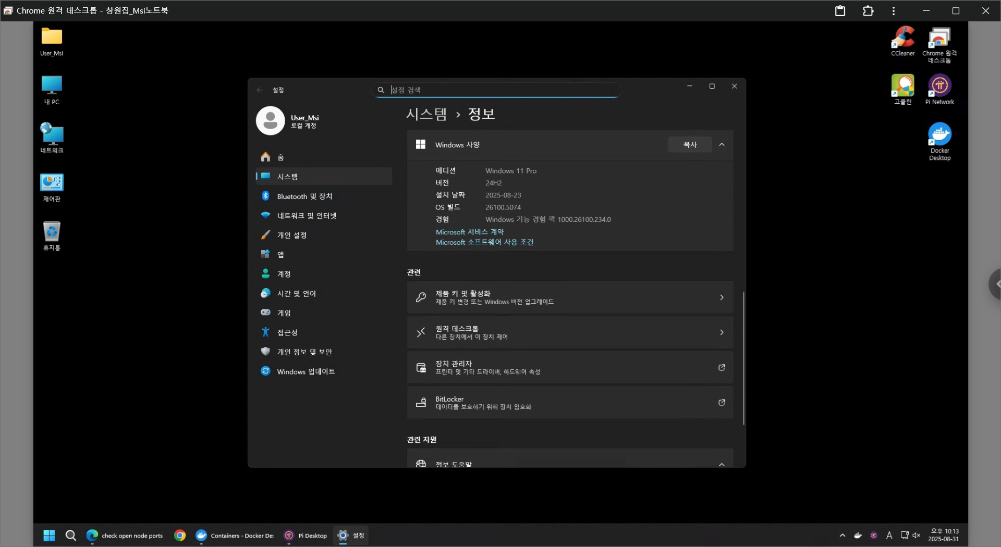Viewport: 1001px width, 547px height.
Task: Open Google Chrome from the taskbar
Action: (x=180, y=536)
